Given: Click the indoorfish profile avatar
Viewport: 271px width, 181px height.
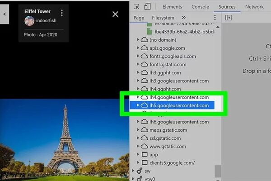Looking at the screenshot, I should point(29,20).
